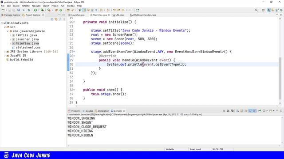Click the Debug bug icon in toolbar
Screen dimensions: 284x159
tap(29, 10)
